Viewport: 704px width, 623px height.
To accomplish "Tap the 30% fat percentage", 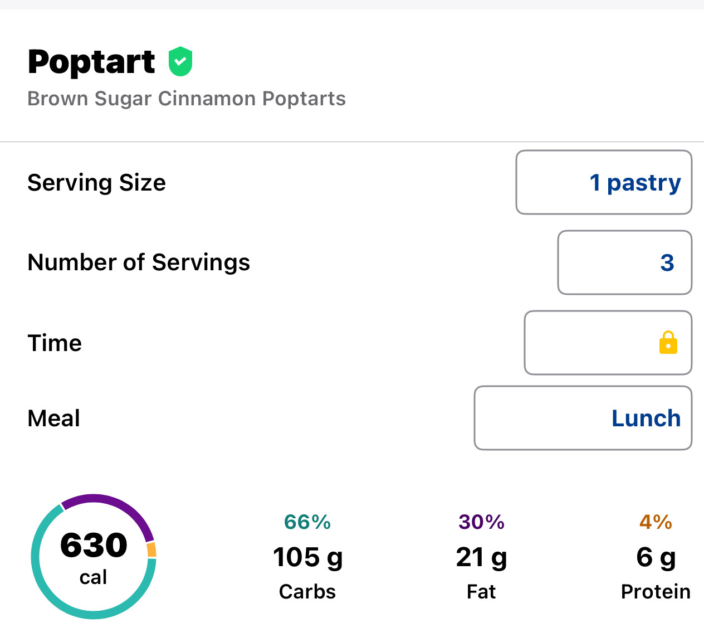I will coord(481,522).
